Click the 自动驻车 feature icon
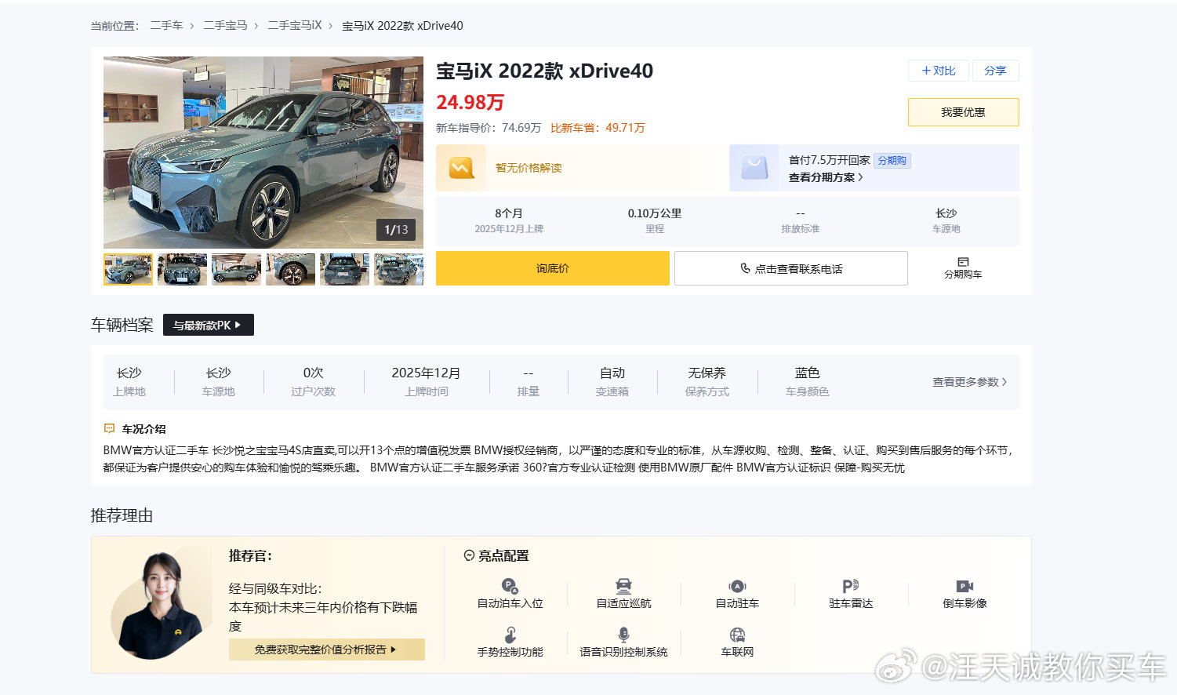Screen dimensions: 1177x695 [737, 586]
